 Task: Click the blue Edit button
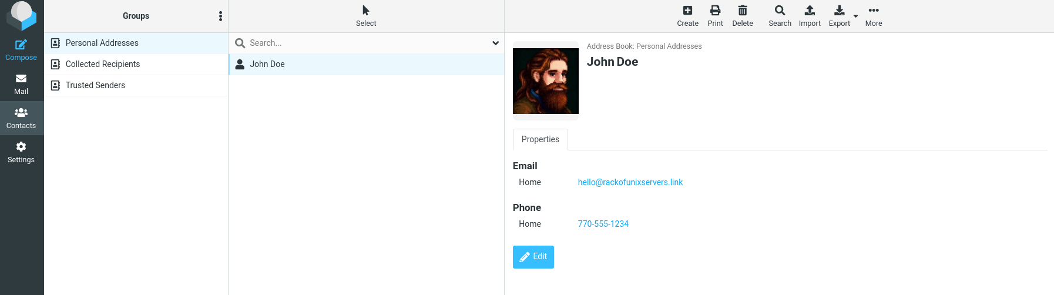(533, 257)
